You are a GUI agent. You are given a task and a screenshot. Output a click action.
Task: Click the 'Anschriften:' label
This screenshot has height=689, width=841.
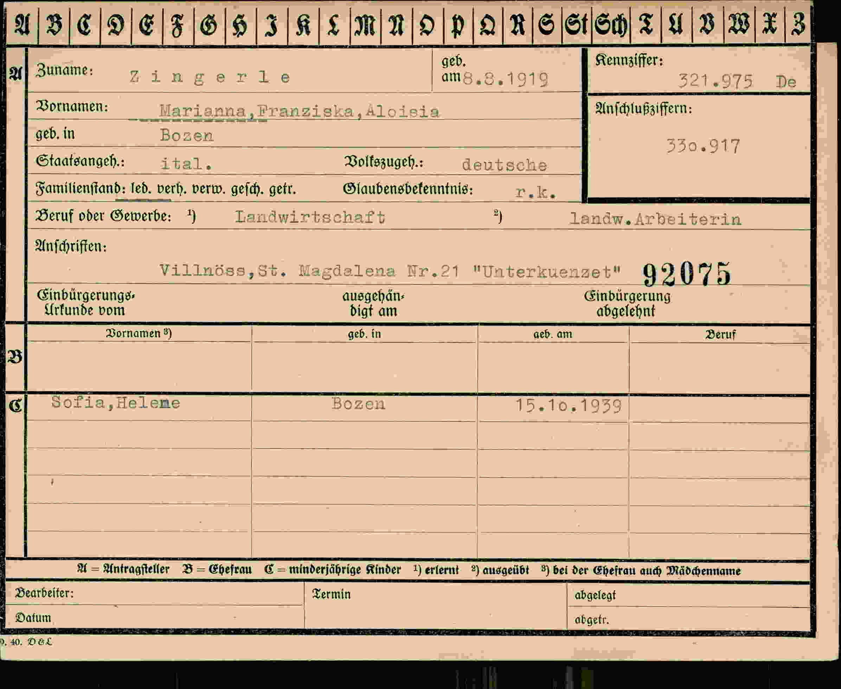click(x=71, y=246)
